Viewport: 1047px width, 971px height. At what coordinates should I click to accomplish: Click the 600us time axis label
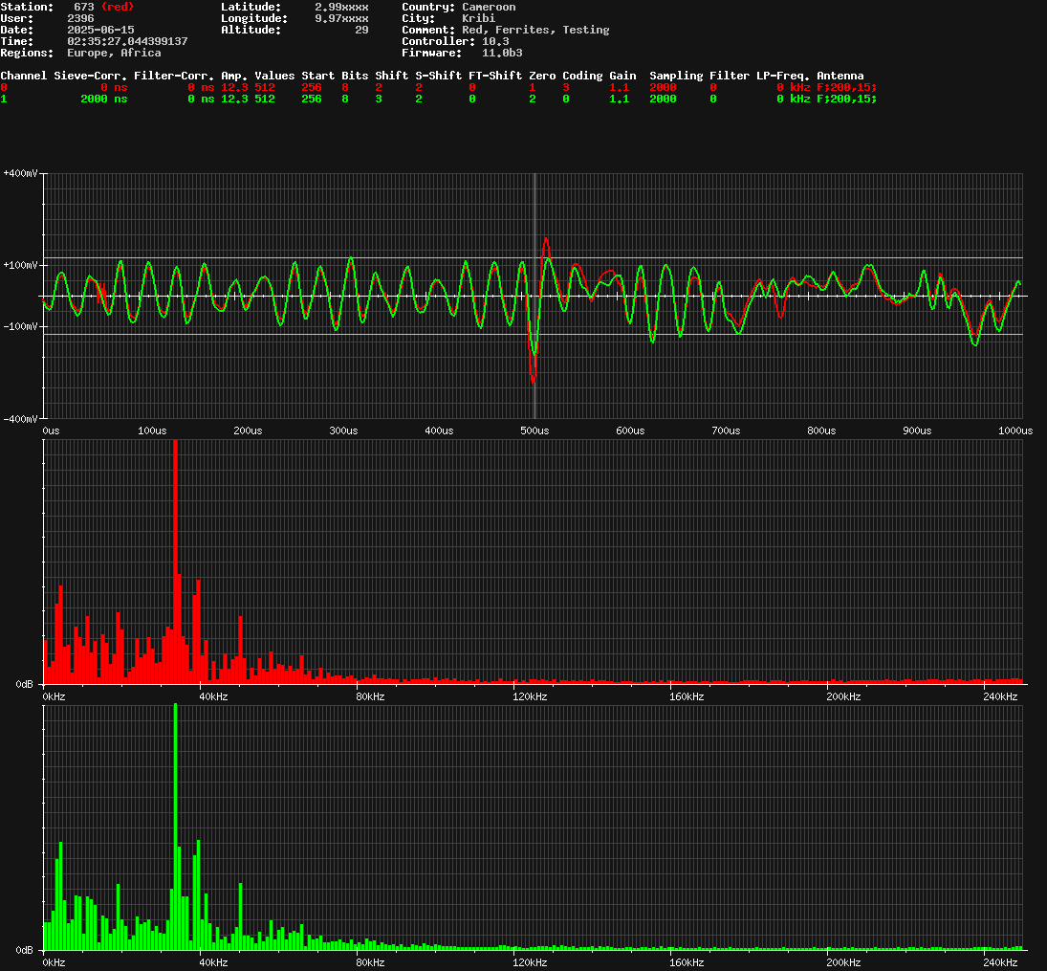[x=630, y=431]
